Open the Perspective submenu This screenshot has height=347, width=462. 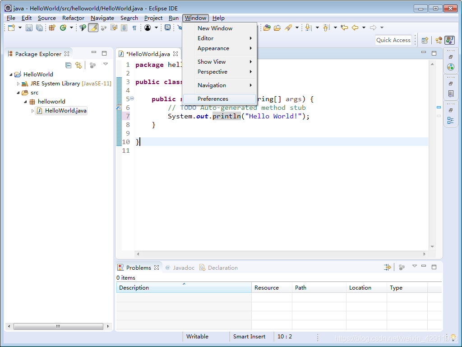tap(220, 72)
